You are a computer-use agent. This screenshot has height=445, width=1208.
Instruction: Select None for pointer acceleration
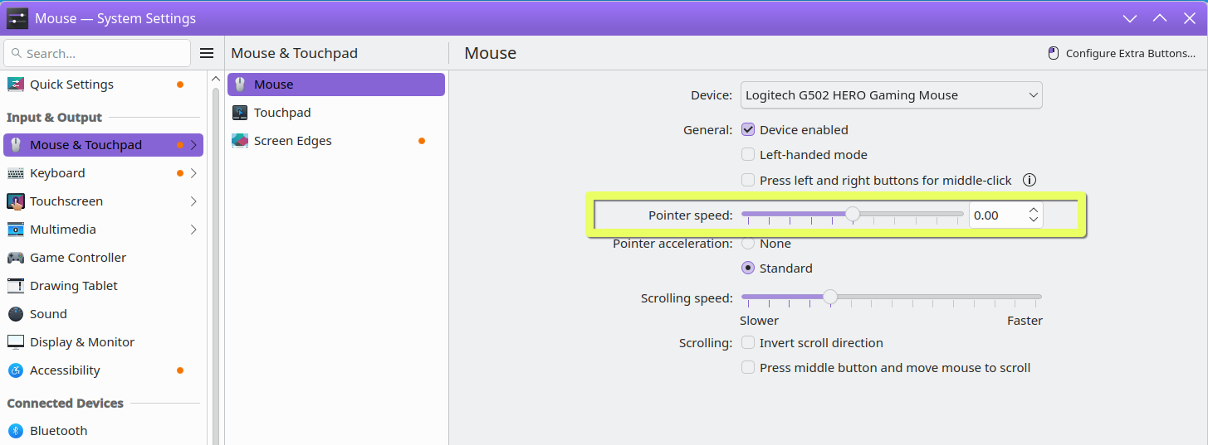point(748,244)
